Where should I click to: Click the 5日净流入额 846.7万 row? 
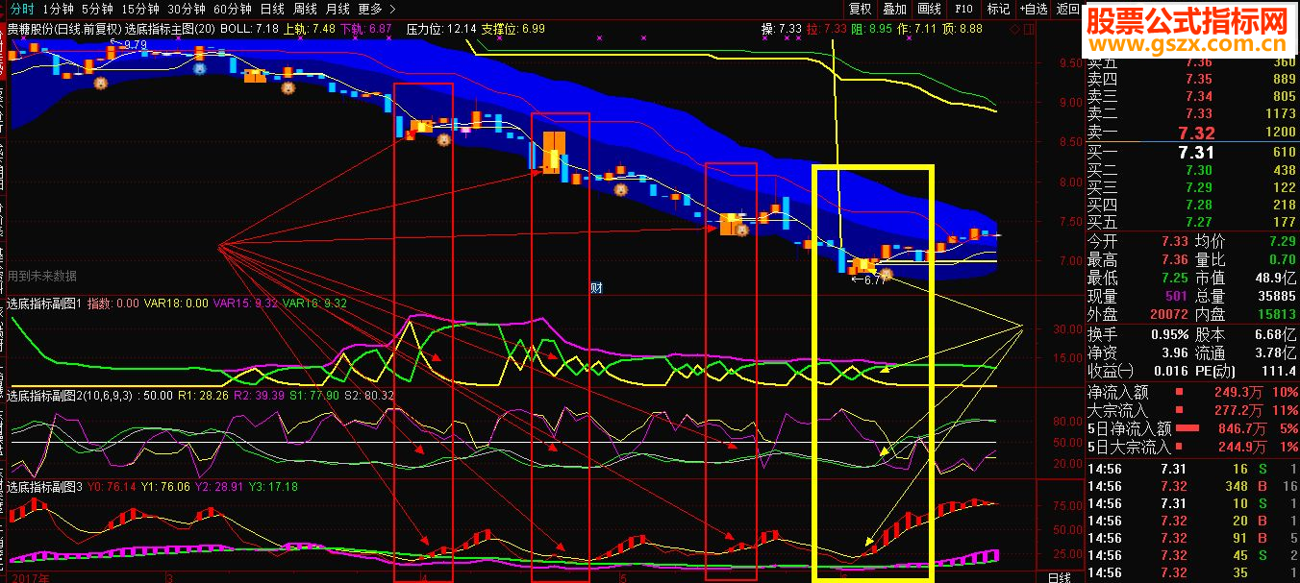point(1191,428)
